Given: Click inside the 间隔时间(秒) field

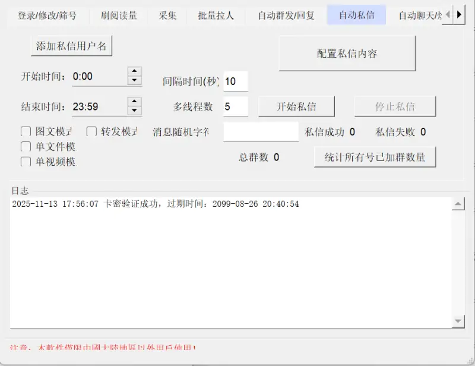Looking at the screenshot, I should point(235,80).
